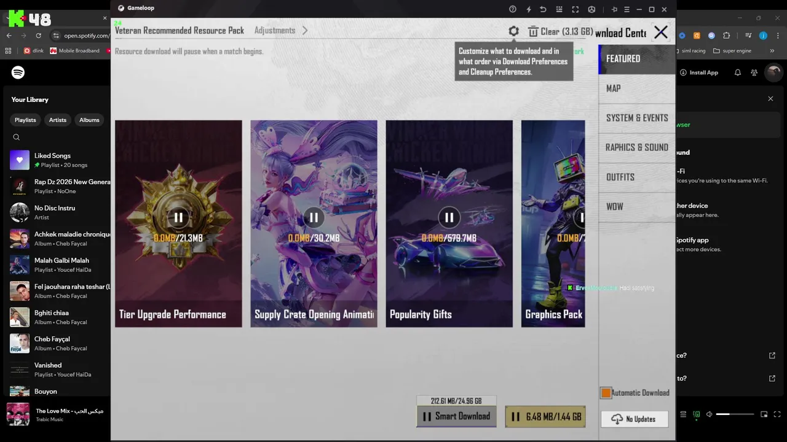Click the arrow after Adjustments
The image size is (787, 442).
304,30
